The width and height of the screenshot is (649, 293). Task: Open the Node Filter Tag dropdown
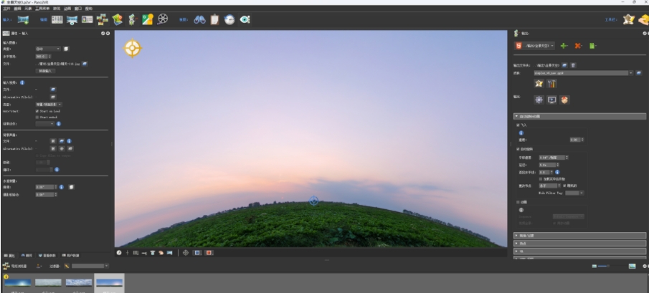[574, 193]
